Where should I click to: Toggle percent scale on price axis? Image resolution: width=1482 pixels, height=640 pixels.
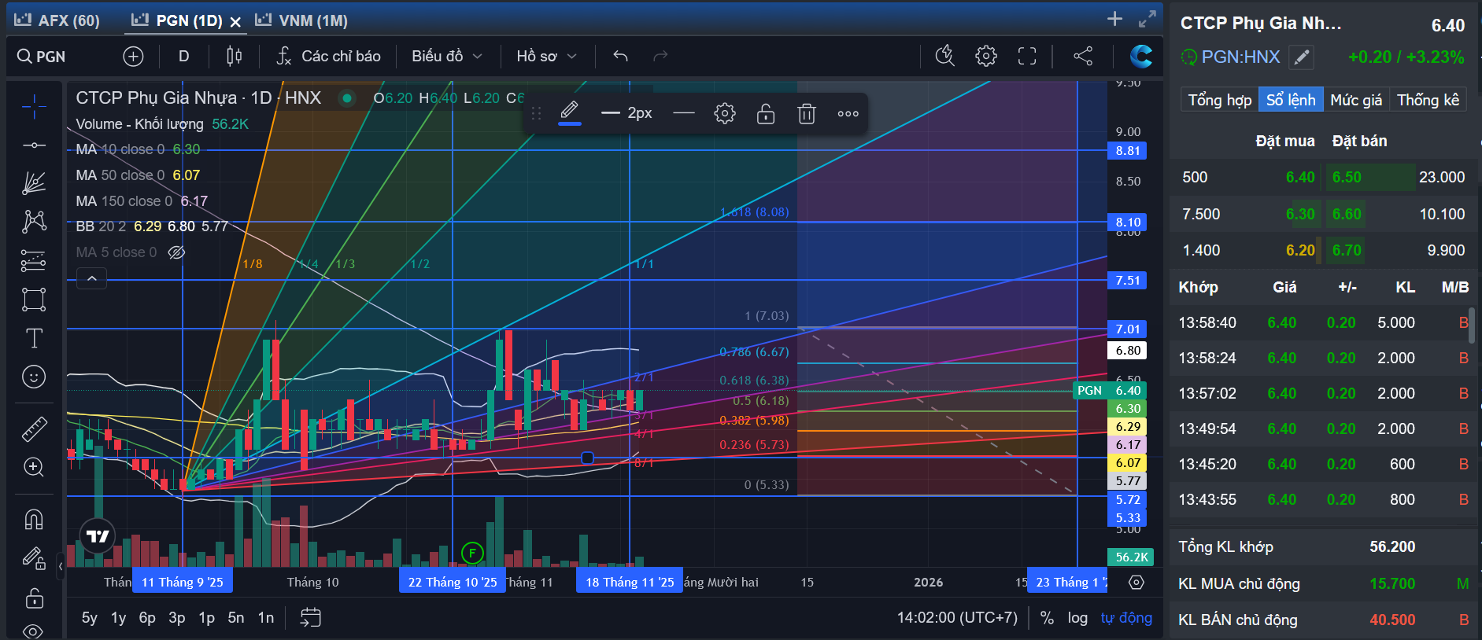click(1047, 618)
